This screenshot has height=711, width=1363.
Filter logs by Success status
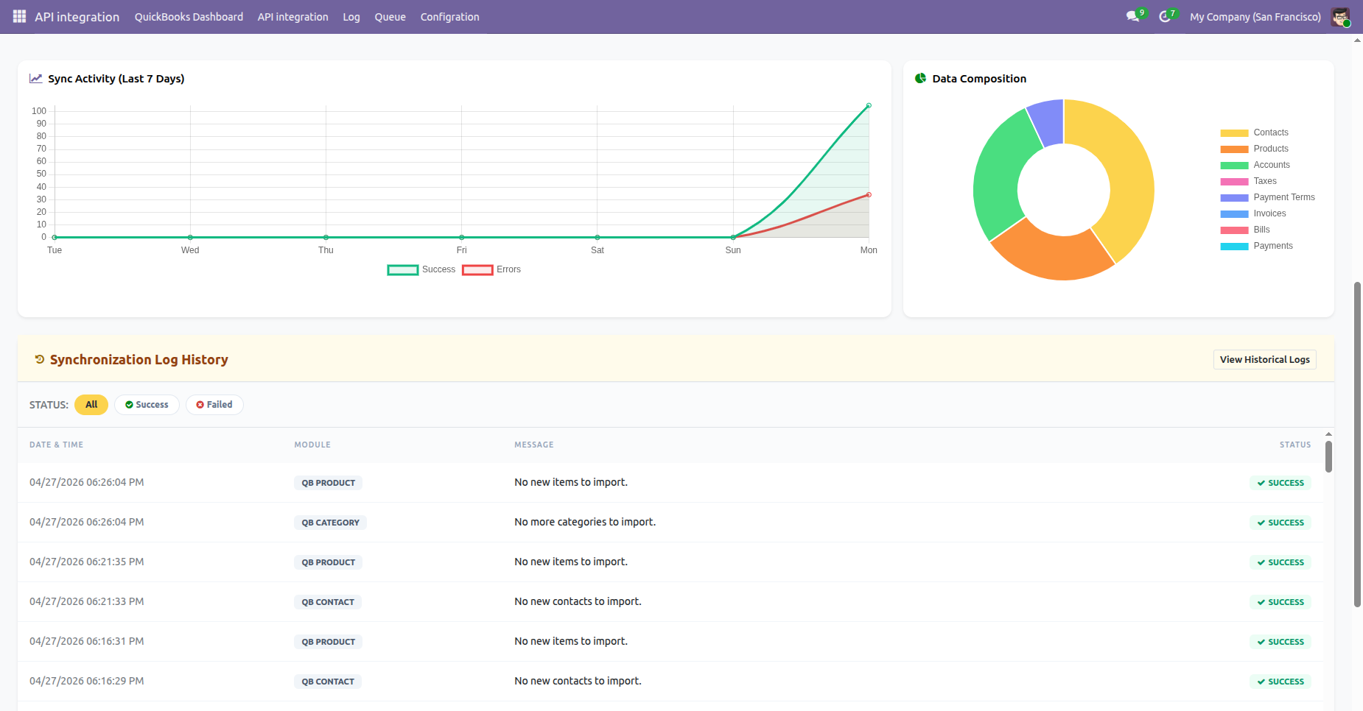pyautogui.click(x=147, y=405)
